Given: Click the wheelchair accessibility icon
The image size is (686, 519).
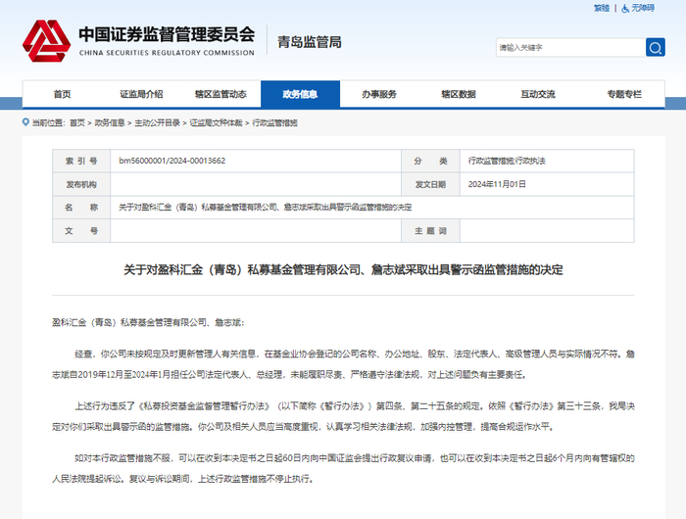Looking at the screenshot, I should click(623, 8).
